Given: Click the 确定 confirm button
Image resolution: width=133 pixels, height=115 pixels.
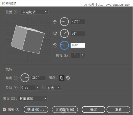Looking at the screenshot, I should (94, 109).
